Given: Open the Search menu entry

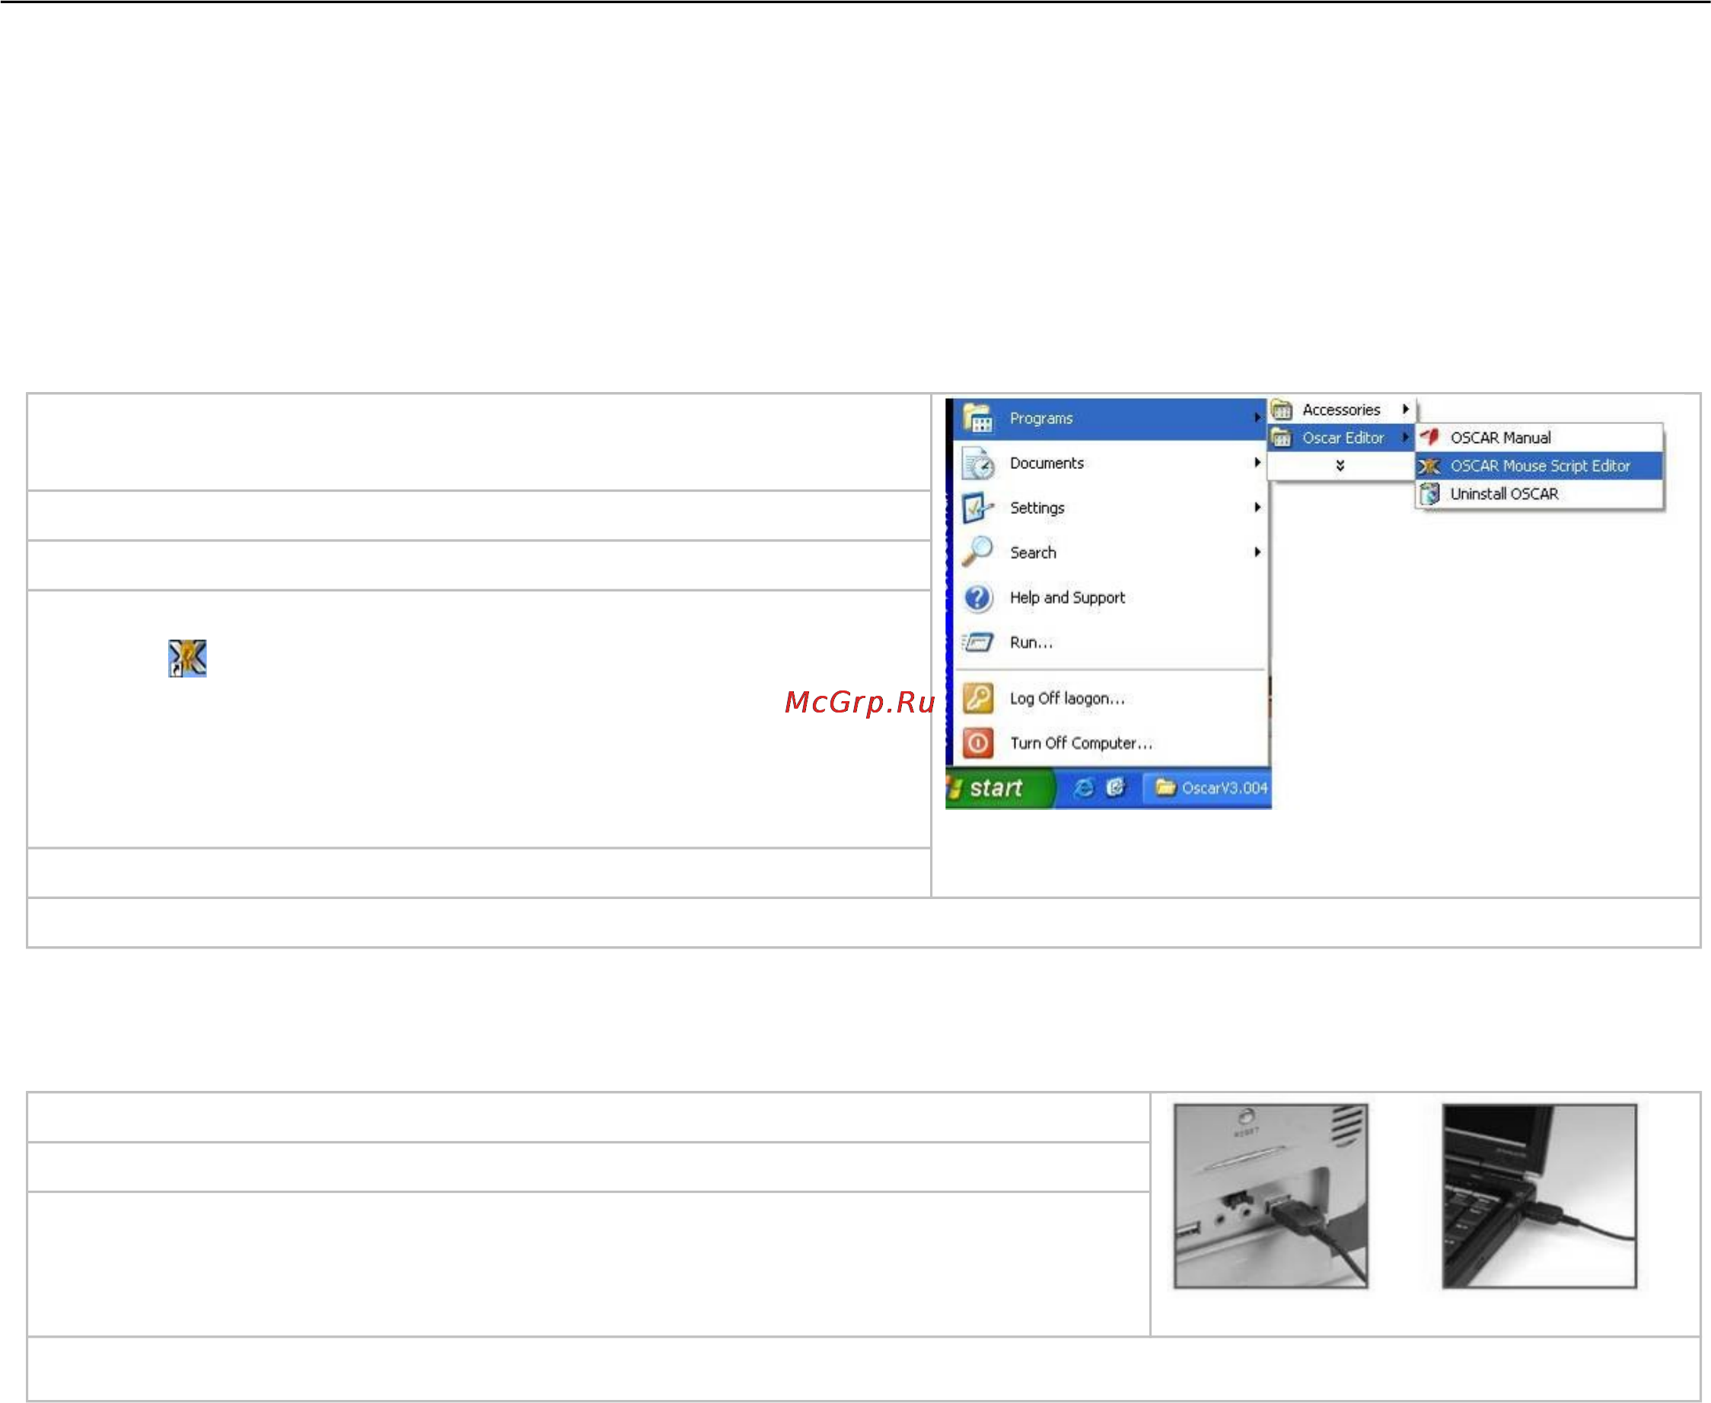Looking at the screenshot, I should 1110,553.
